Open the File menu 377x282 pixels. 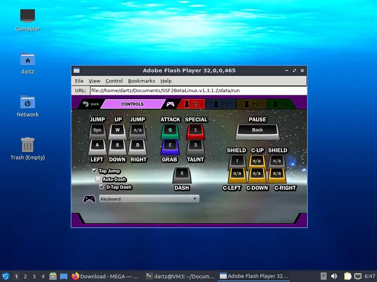pos(79,81)
